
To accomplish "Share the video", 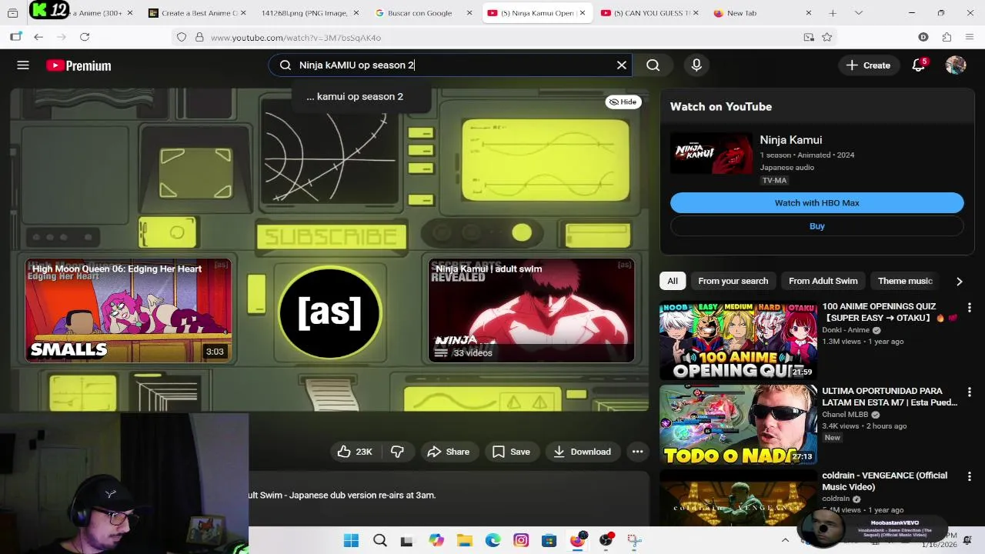I will point(448,452).
